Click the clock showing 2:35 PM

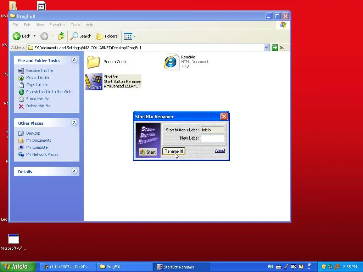(350, 267)
